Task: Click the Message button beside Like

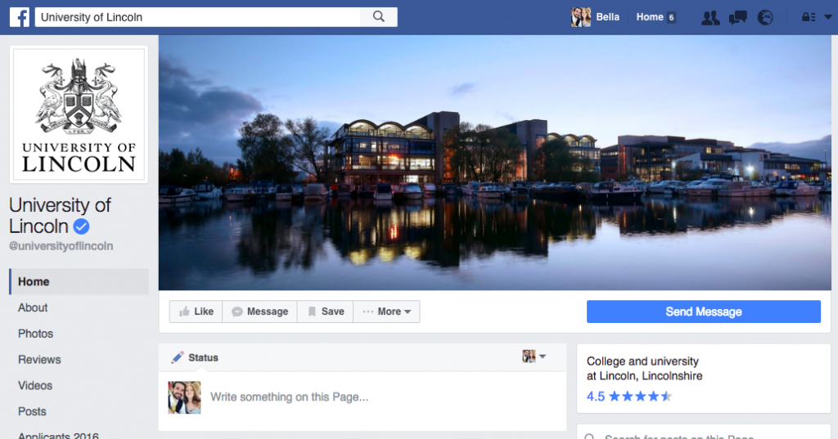Action: pyautogui.click(x=259, y=311)
